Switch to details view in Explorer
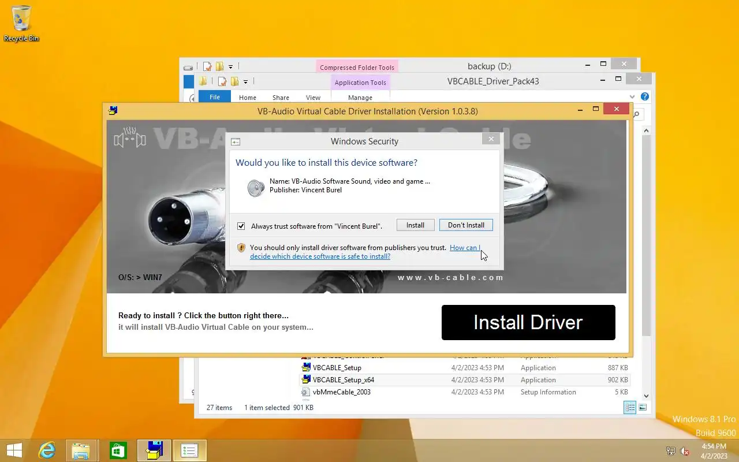The width and height of the screenshot is (739, 462). [630, 408]
